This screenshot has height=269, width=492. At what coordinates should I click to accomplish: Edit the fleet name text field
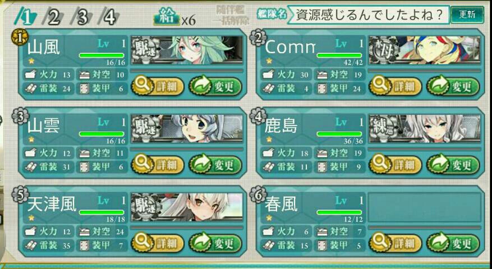(369, 15)
